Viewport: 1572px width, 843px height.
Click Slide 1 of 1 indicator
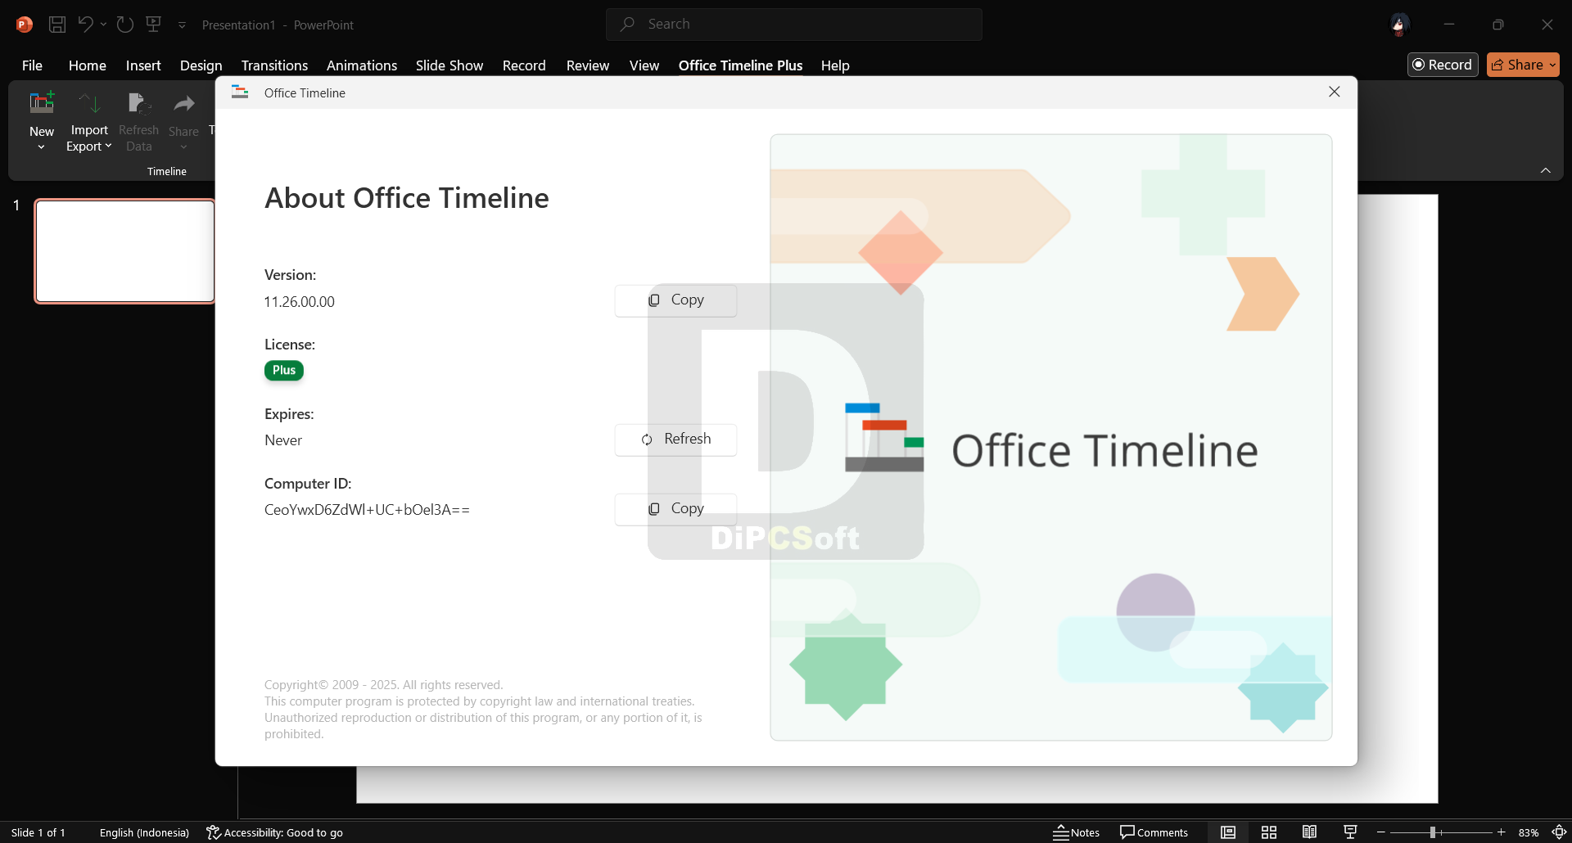[x=38, y=832]
